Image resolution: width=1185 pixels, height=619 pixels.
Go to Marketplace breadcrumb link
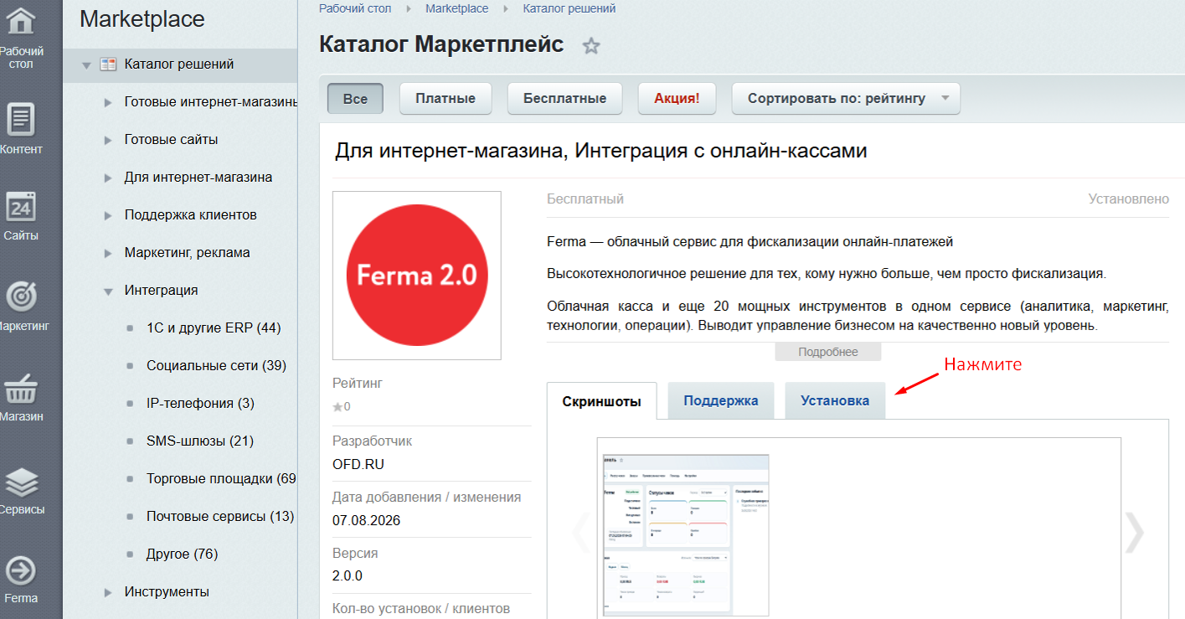456,8
